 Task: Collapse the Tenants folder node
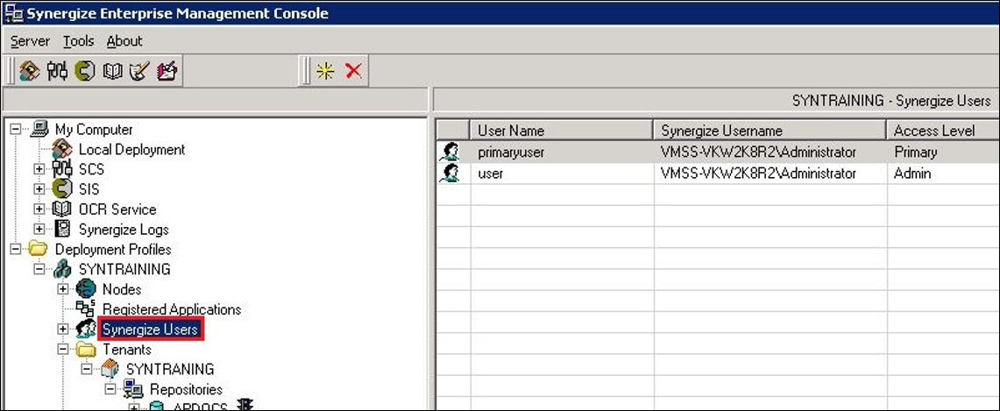click(x=62, y=349)
